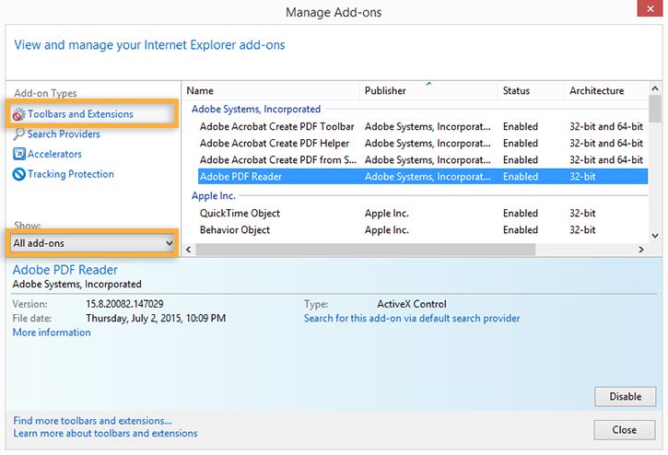This screenshot has width=668, height=455.
Task: Click the Accelerators icon
Action: tap(19, 154)
